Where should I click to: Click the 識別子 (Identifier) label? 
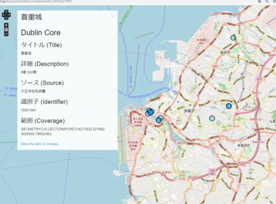pyautogui.click(x=44, y=101)
